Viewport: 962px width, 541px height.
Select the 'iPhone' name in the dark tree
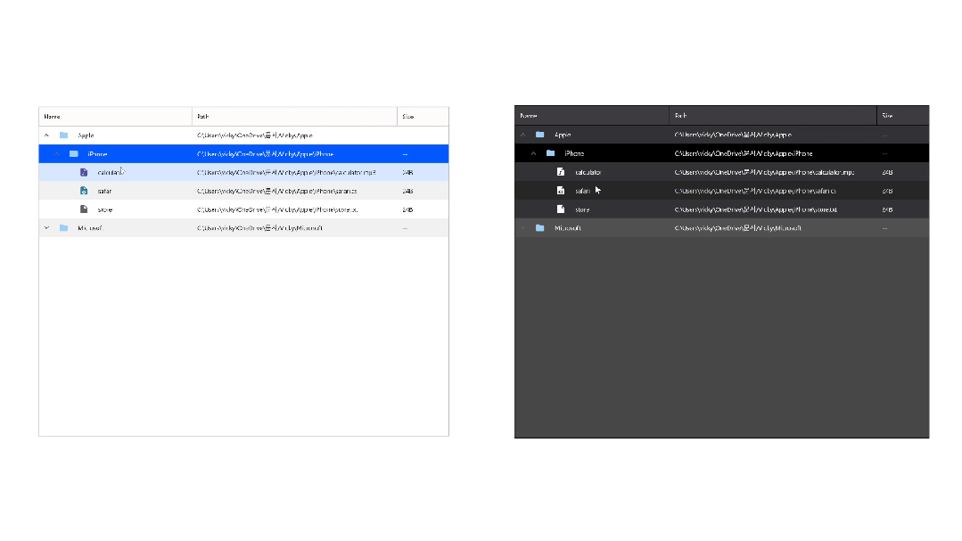pos(574,153)
